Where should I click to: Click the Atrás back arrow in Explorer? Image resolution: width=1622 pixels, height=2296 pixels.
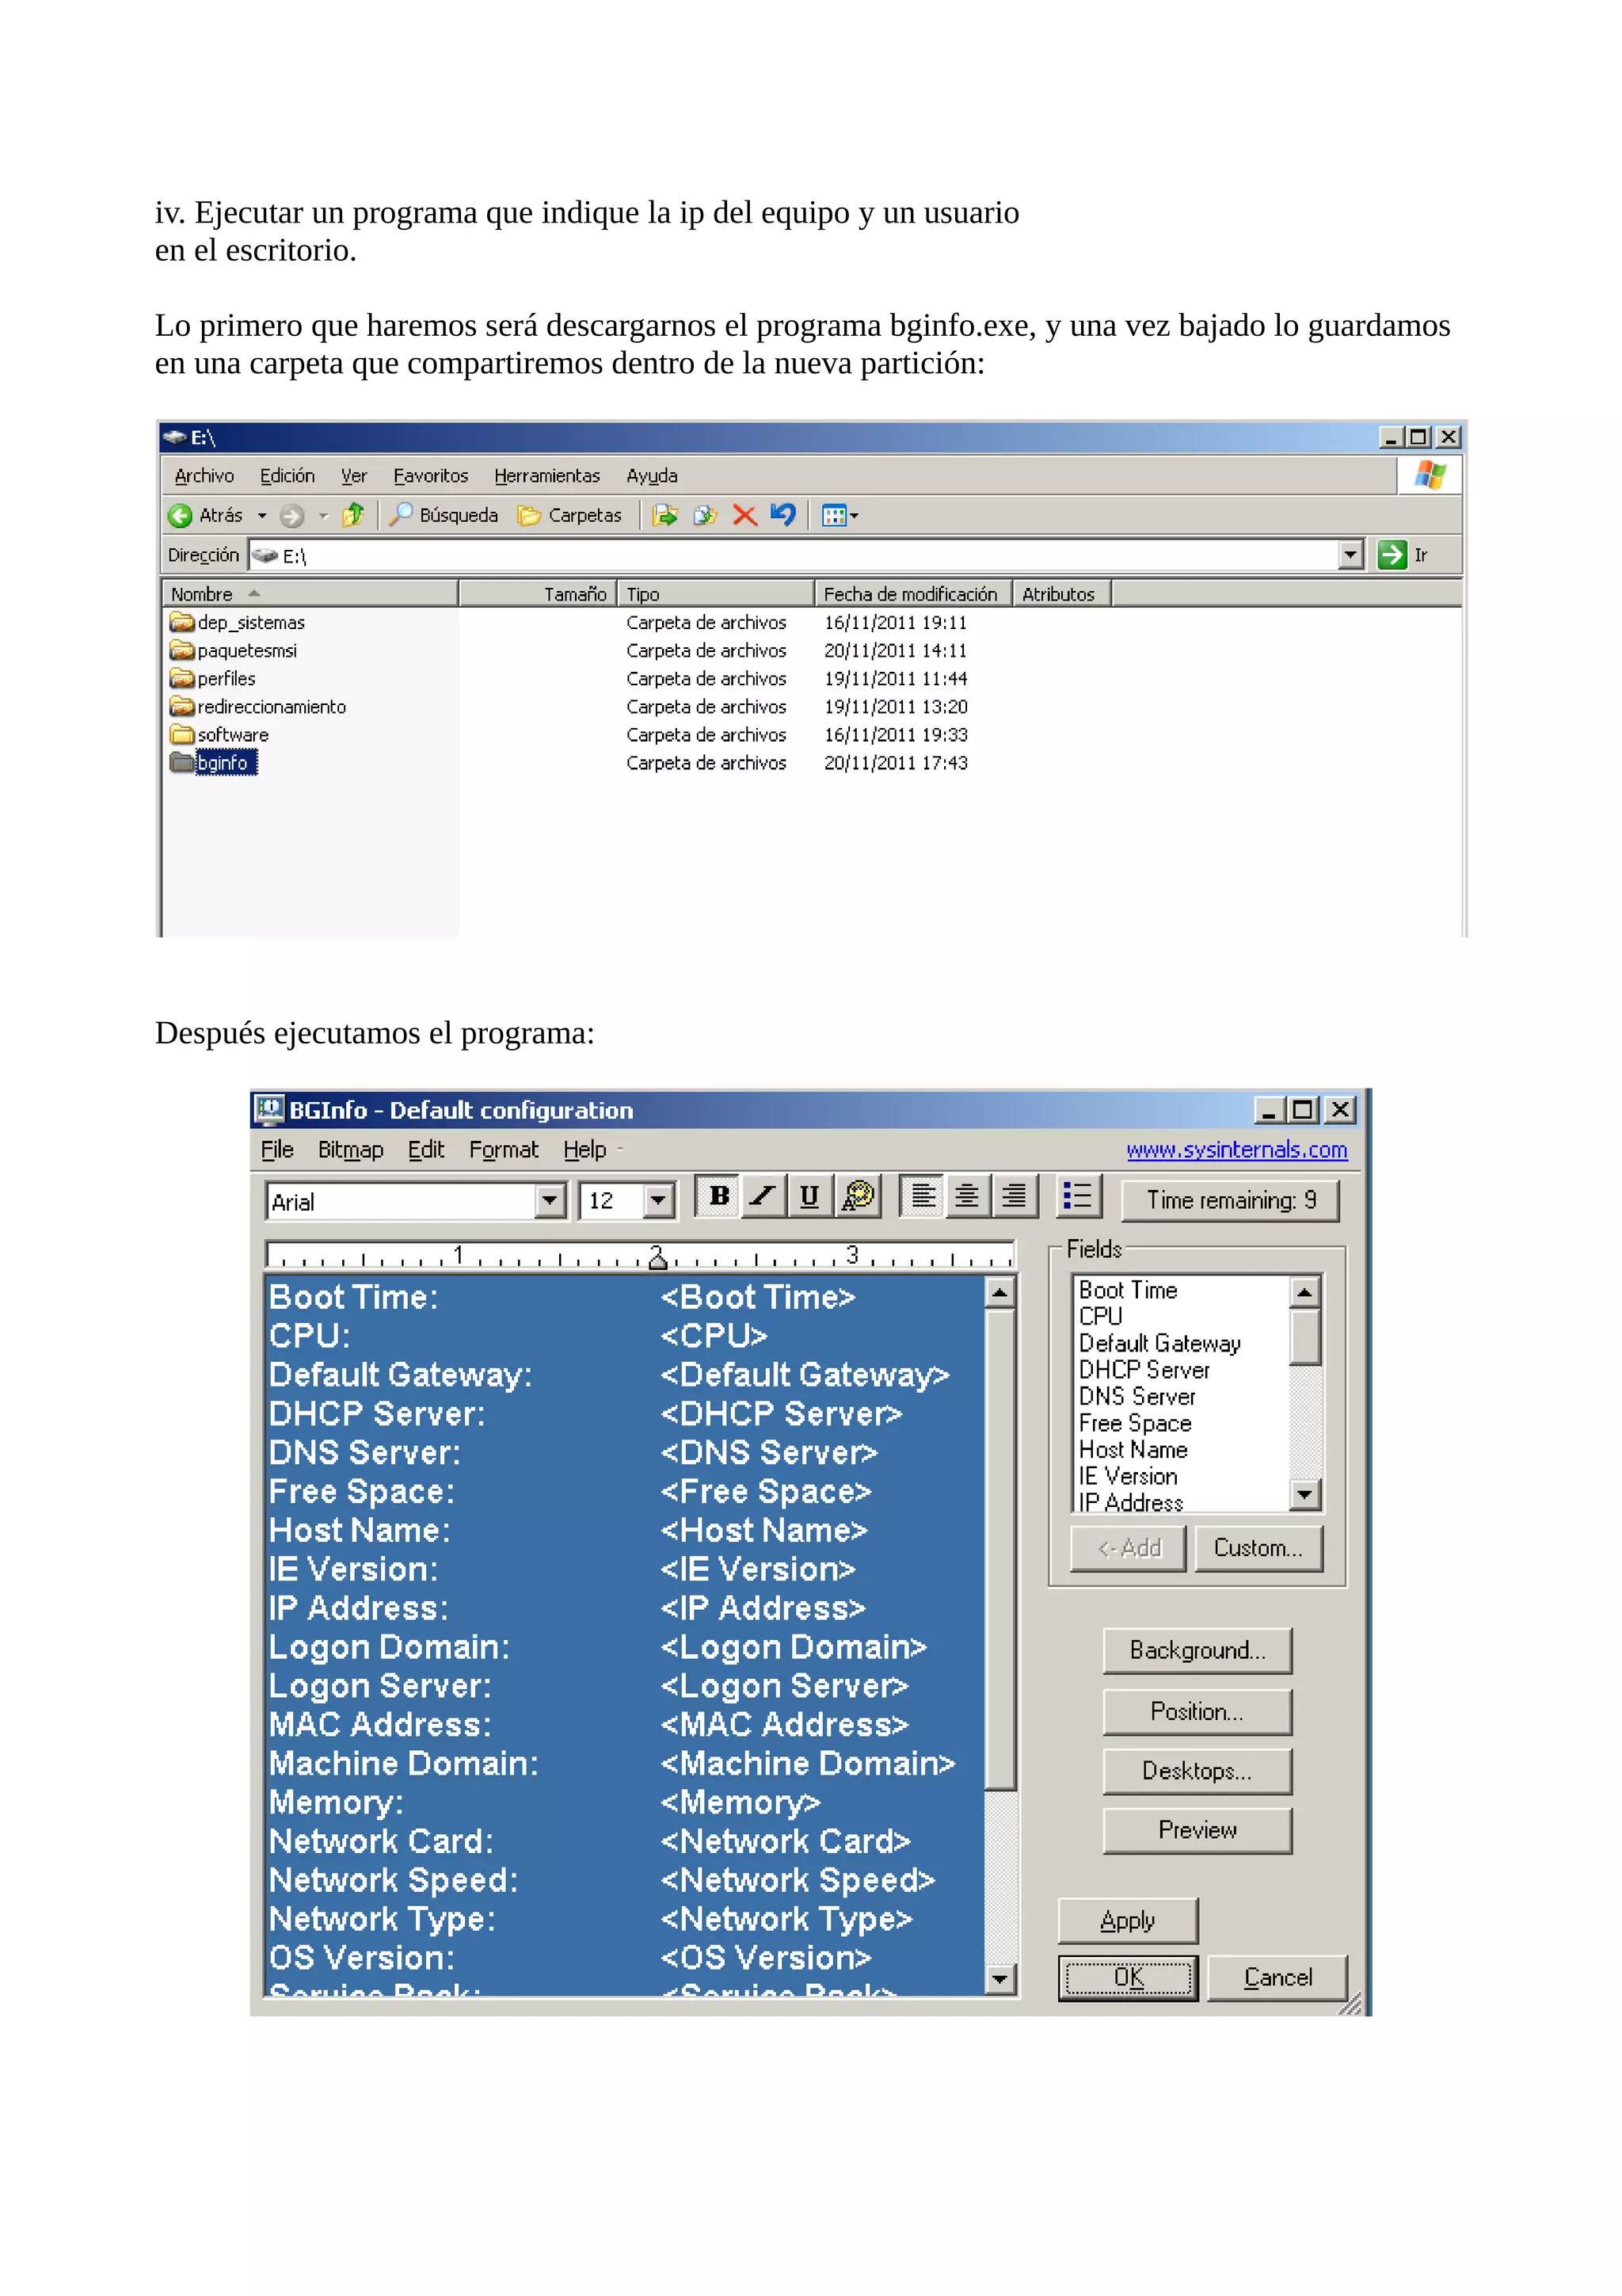[x=181, y=515]
